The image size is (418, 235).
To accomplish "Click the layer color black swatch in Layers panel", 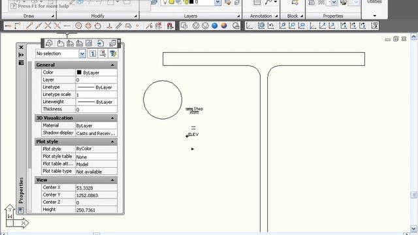I will (191, 2).
